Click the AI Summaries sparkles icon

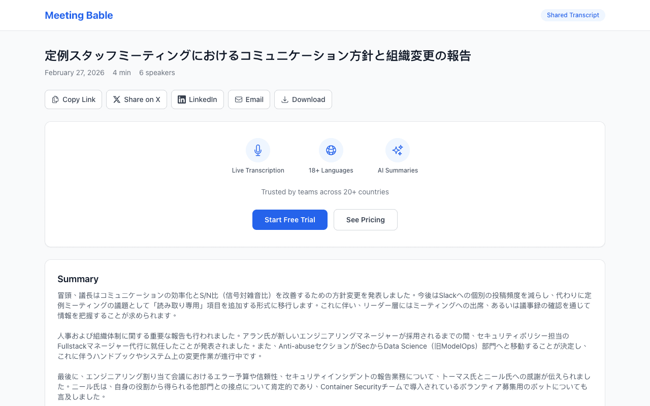tap(398, 150)
